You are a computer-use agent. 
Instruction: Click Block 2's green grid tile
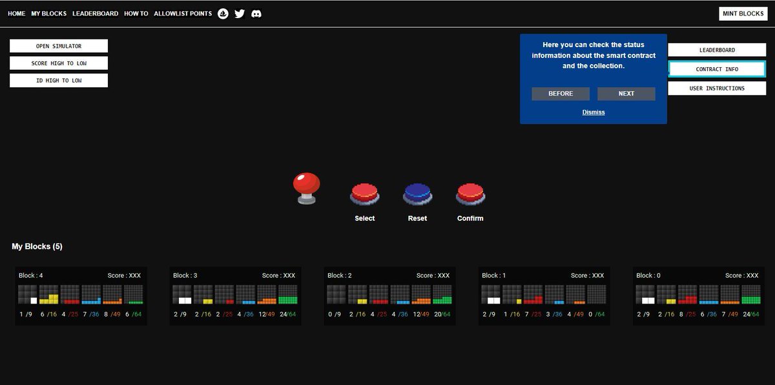pos(442,295)
